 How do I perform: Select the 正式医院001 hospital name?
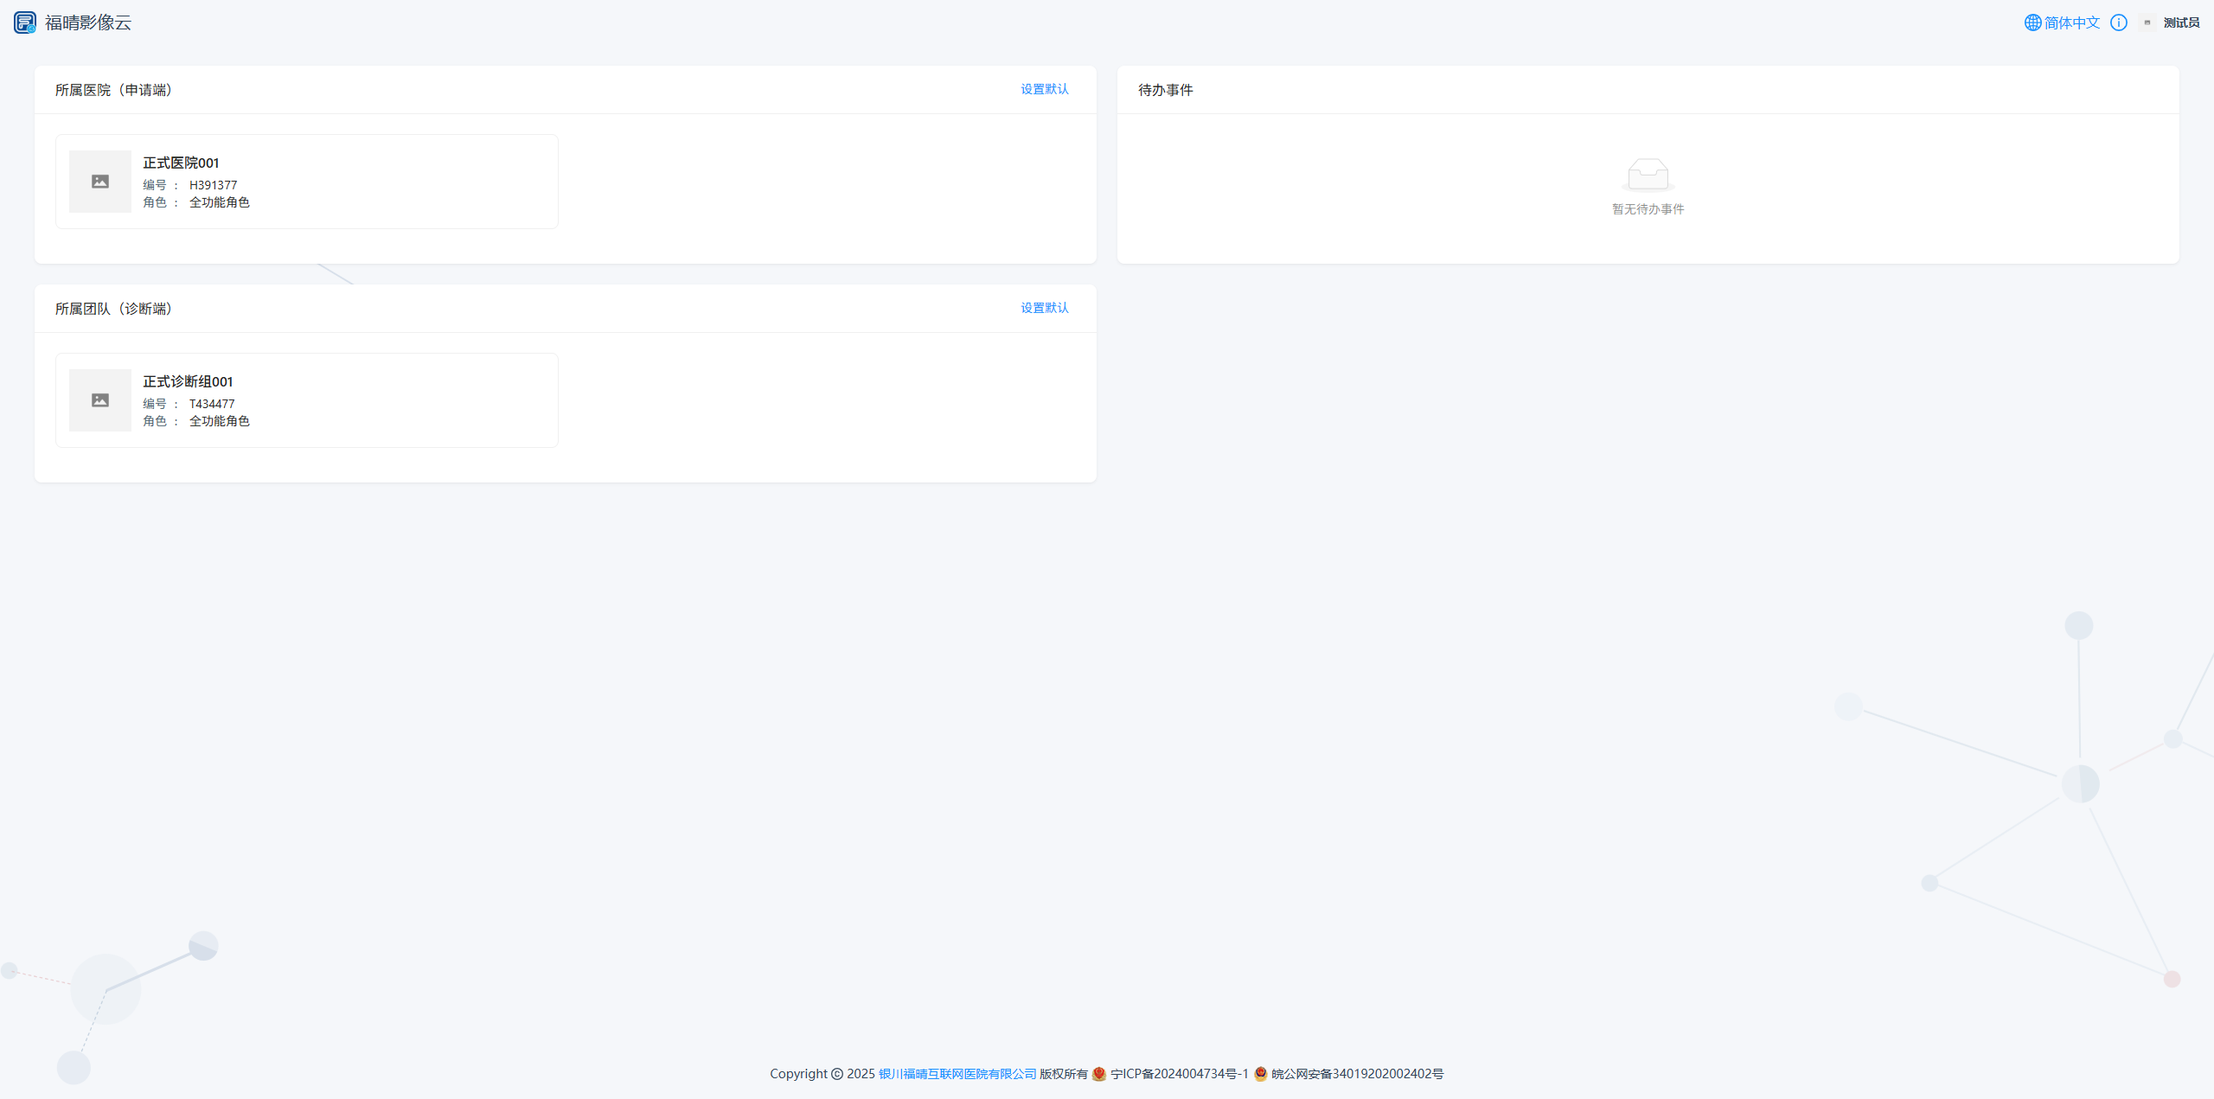click(181, 163)
